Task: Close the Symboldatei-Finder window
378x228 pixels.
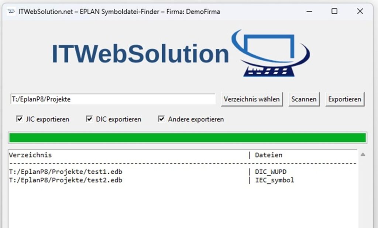Action: (x=360, y=11)
